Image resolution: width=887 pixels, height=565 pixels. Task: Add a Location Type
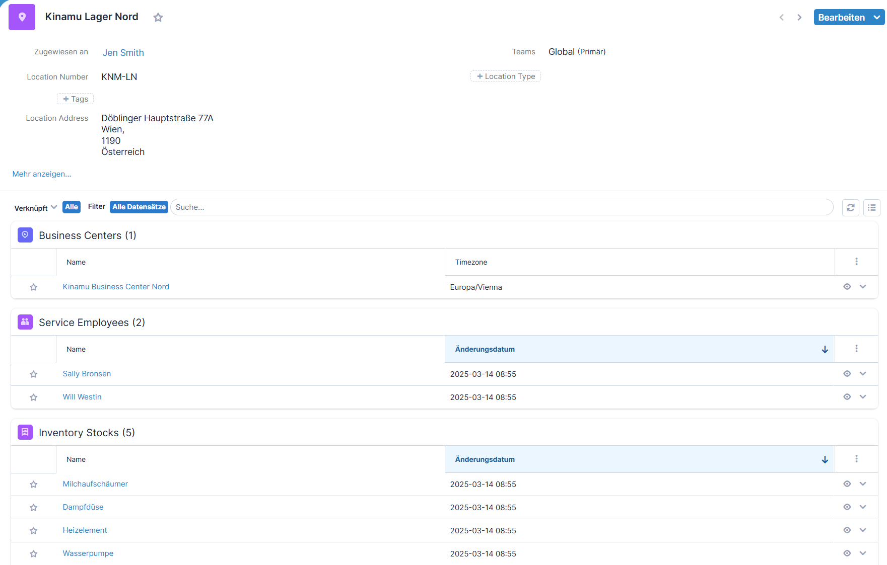[506, 76]
